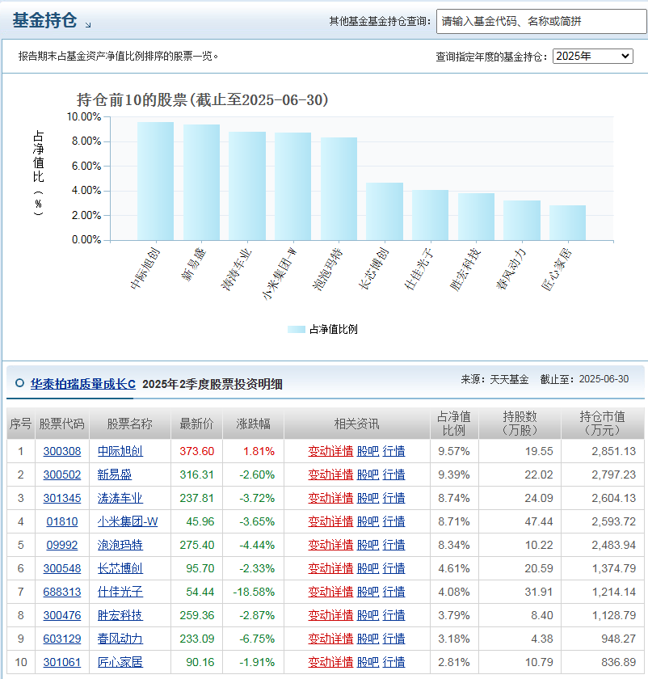
Task: Open stock code 300308 link
Action: (62, 451)
